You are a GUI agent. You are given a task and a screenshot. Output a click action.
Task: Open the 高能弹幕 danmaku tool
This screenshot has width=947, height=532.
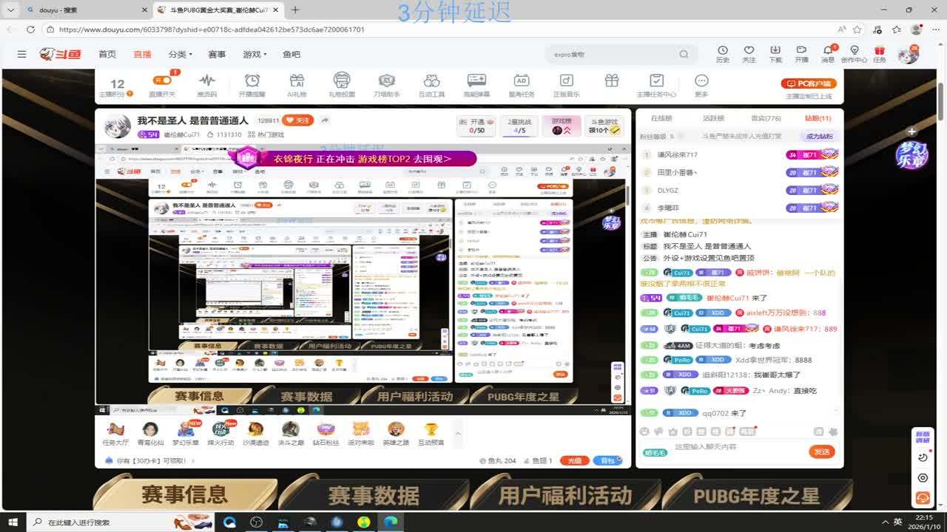(x=476, y=86)
